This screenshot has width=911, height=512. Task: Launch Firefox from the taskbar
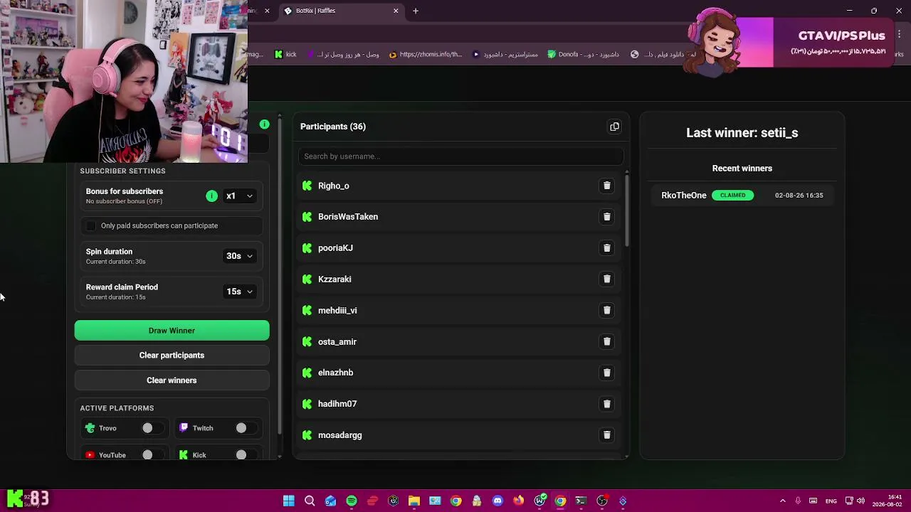click(518, 501)
